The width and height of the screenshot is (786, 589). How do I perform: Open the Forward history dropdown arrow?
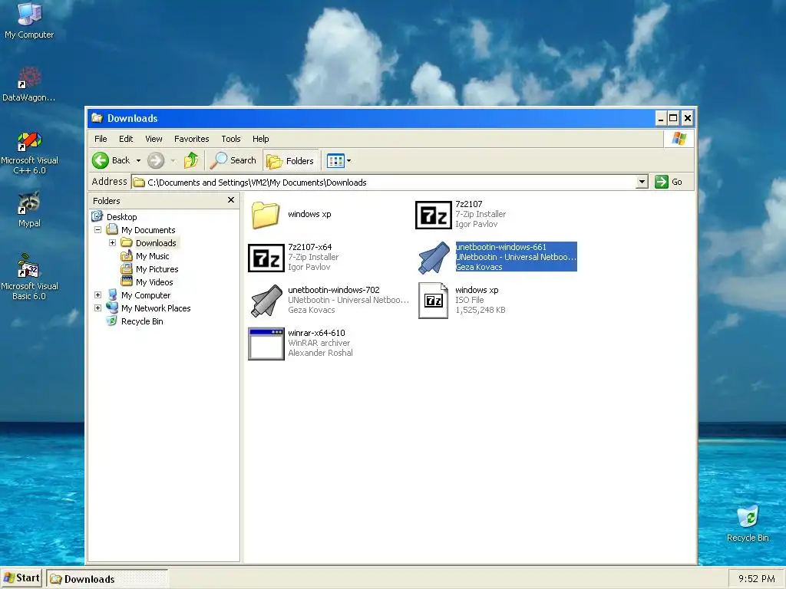pos(173,161)
